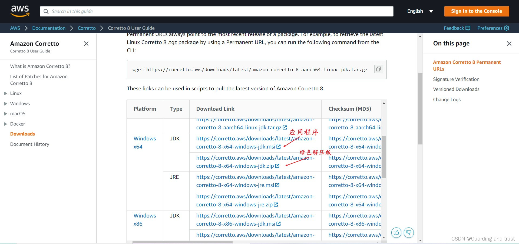Click the 'Checksum (MD5)' column header

[x=349, y=109]
